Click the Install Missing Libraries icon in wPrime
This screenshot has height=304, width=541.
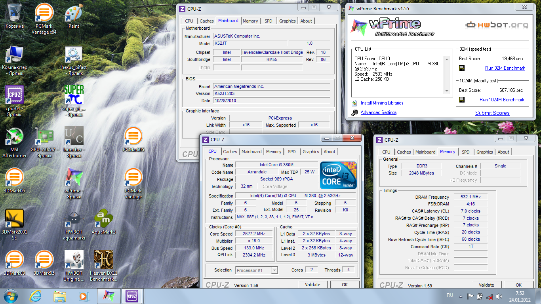click(x=354, y=103)
